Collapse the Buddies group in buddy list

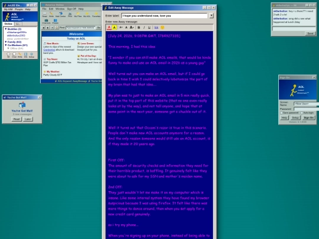(6, 29)
